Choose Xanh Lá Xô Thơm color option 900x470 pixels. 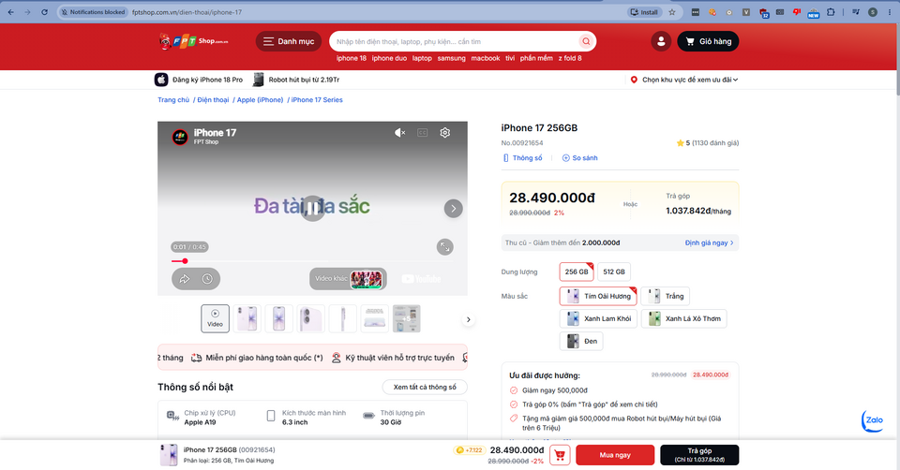[684, 318]
